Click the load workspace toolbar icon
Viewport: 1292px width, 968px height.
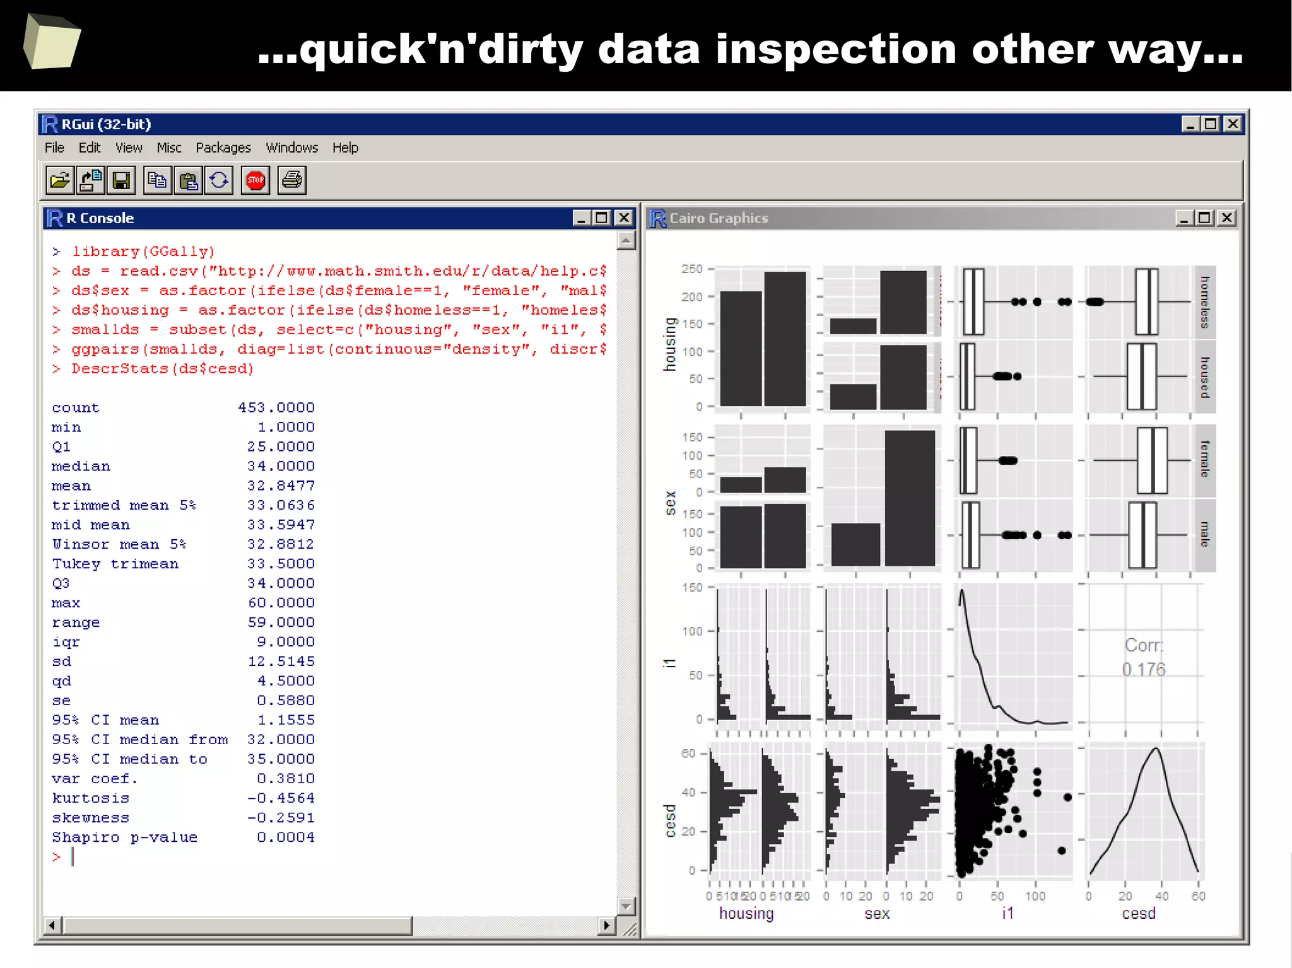point(91,180)
